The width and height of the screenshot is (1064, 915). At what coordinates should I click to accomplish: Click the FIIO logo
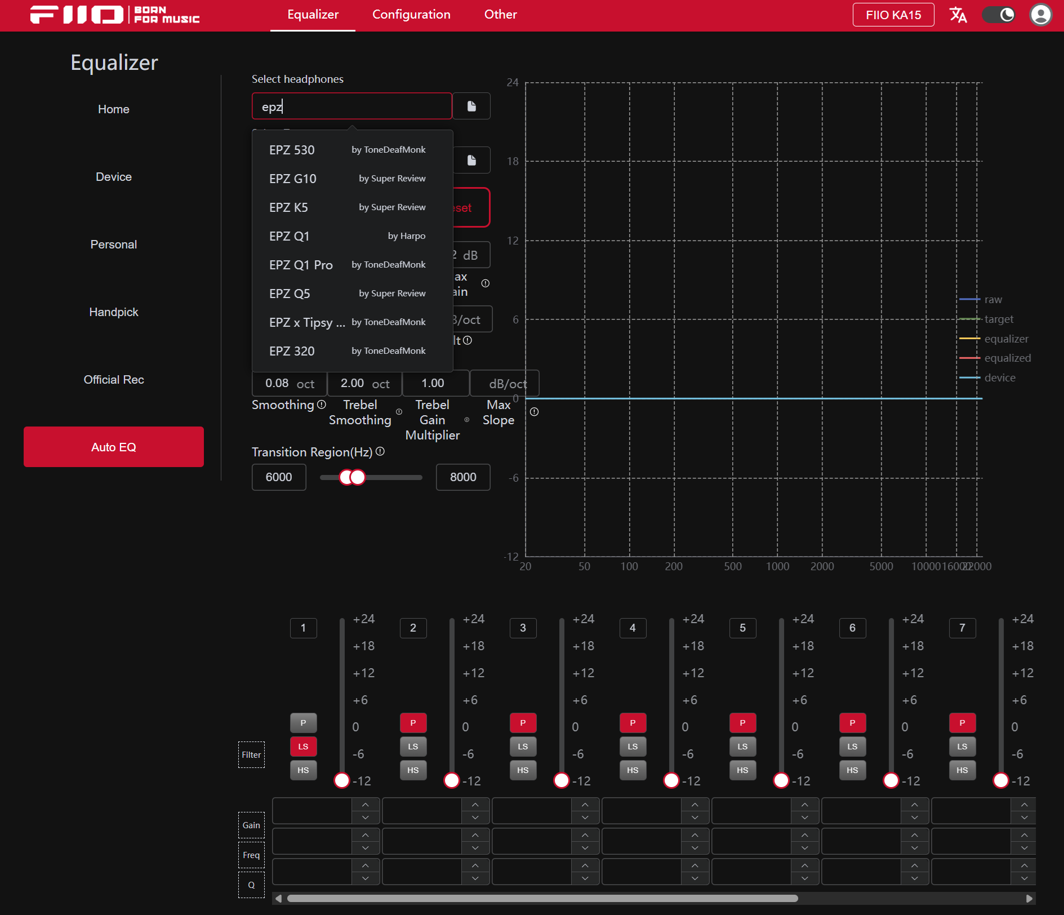pyautogui.click(x=115, y=15)
